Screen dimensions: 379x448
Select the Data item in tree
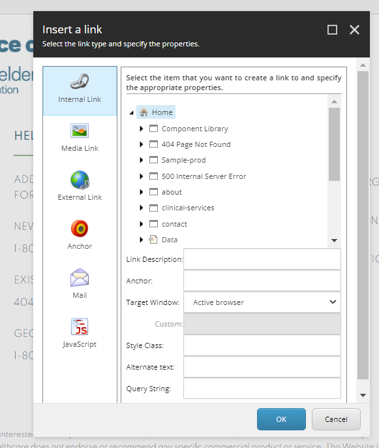170,240
